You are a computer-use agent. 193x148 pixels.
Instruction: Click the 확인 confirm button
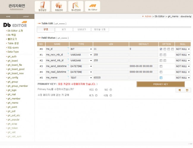(x=183, y=90)
